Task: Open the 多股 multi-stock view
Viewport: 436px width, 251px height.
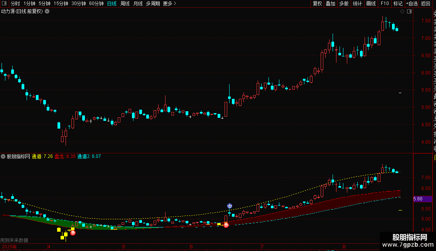Action: tap(344, 3)
